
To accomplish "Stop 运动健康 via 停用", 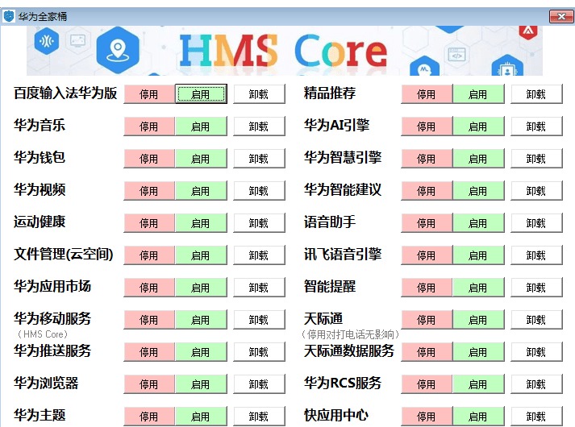I will pos(149,223).
